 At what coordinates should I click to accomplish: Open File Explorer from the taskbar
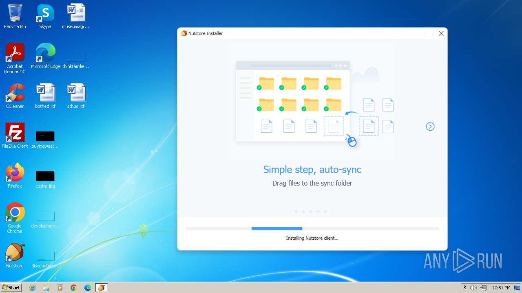coord(46,288)
